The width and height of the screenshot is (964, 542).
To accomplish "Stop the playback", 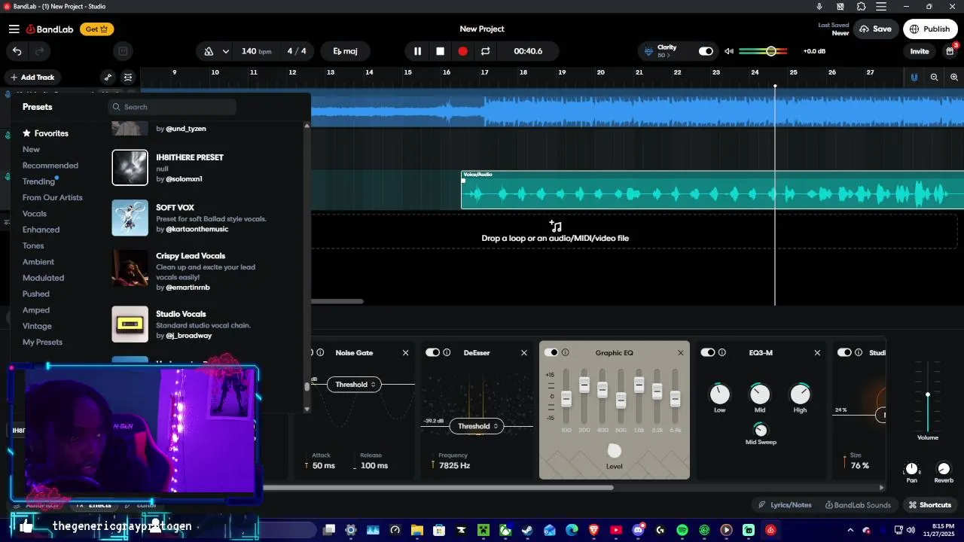I will (440, 51).
